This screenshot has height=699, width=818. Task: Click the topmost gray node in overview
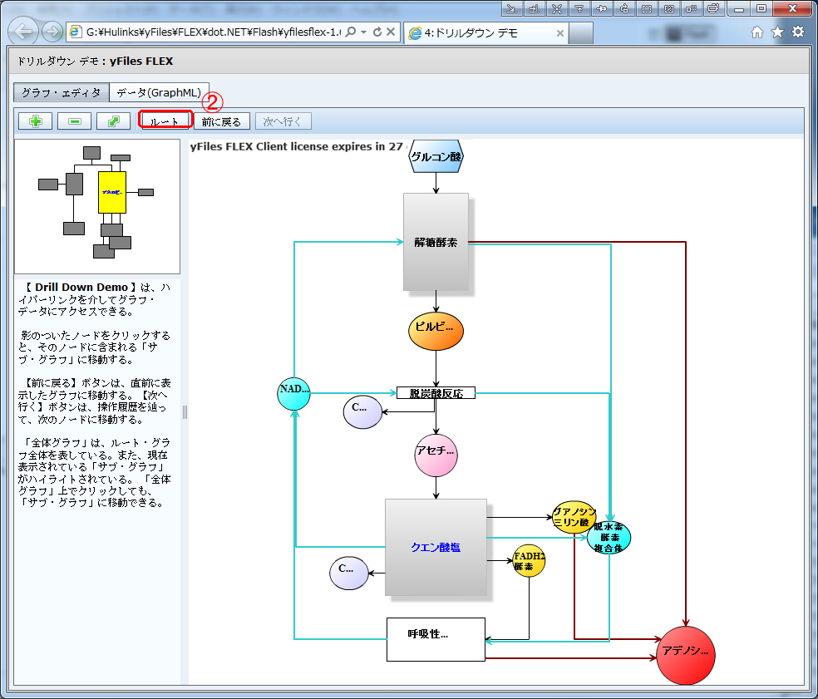[x=91, y=153]
